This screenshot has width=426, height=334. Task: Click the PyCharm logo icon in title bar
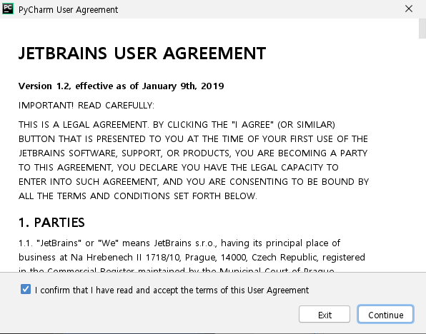(8, 9)
